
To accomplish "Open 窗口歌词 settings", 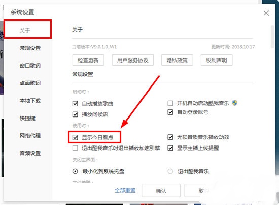I will [30, 66].
